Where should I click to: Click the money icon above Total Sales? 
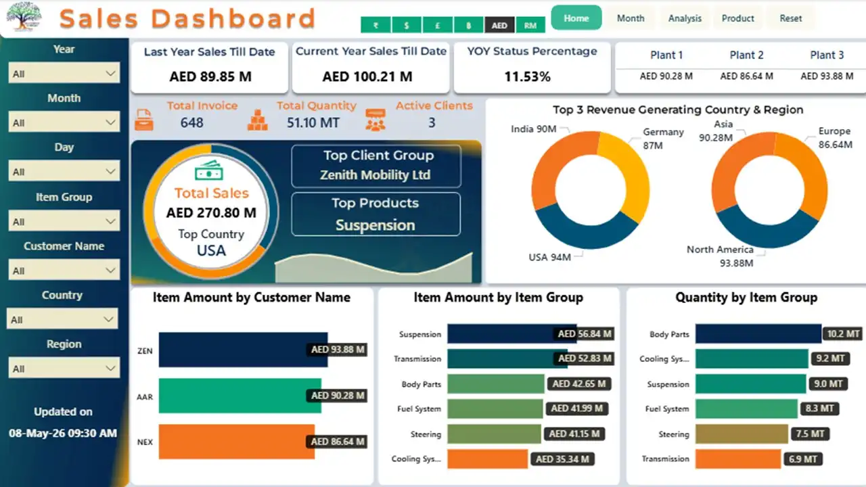[209, 171]
